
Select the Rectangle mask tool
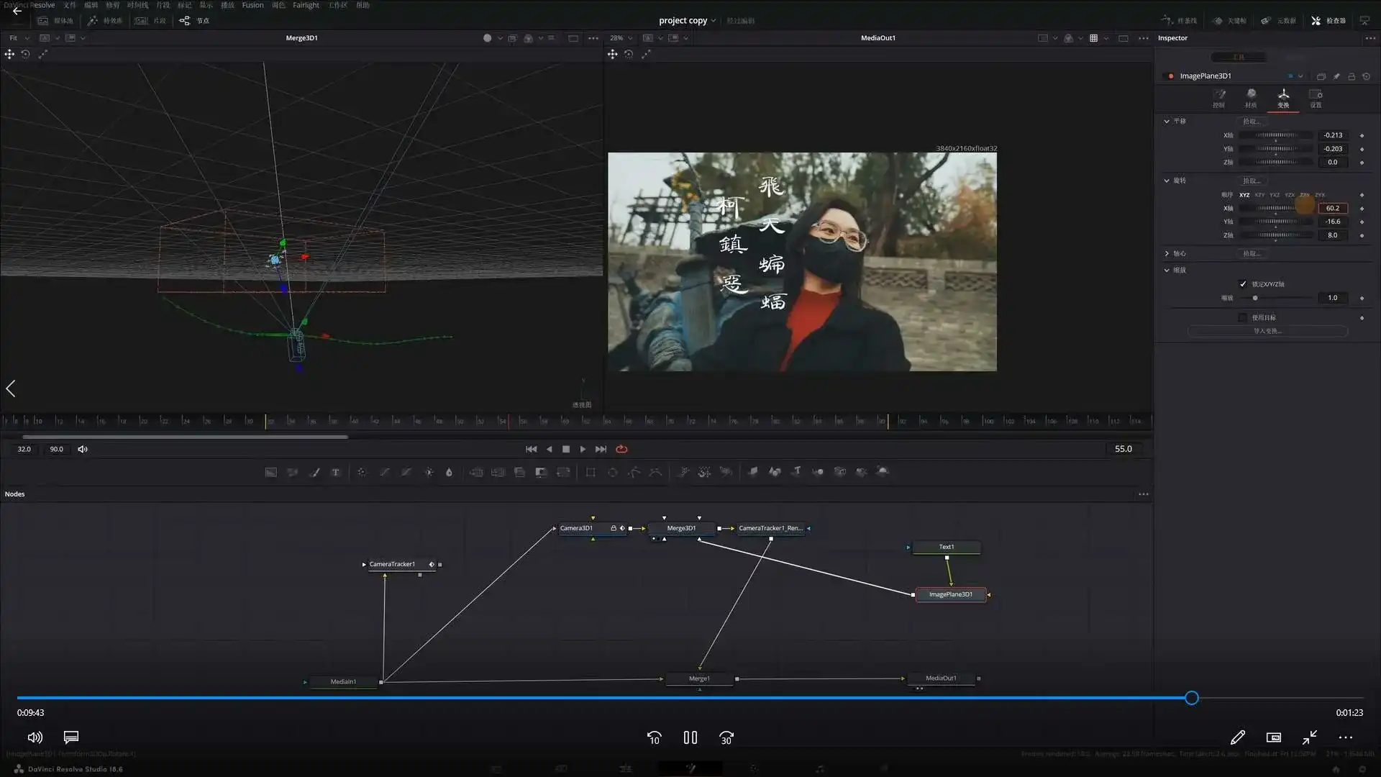[x=591, y=473]
